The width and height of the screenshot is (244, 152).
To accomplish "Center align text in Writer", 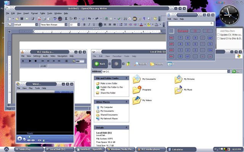I will click(x=105, y=24).
